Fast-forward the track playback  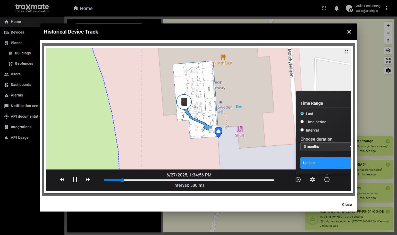coord(88,180)
